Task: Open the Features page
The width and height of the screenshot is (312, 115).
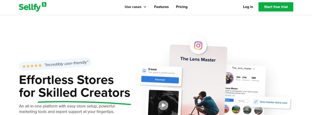Action: [x=161, y=7]
